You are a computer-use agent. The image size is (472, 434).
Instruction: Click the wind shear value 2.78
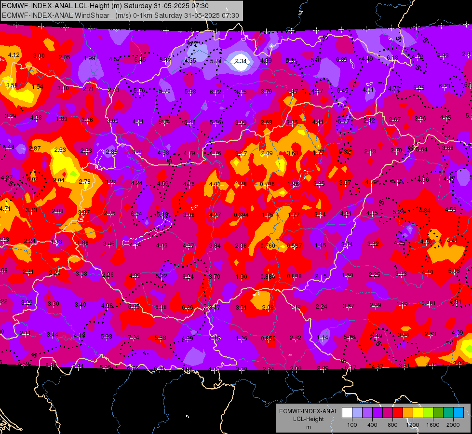point(84,182)
